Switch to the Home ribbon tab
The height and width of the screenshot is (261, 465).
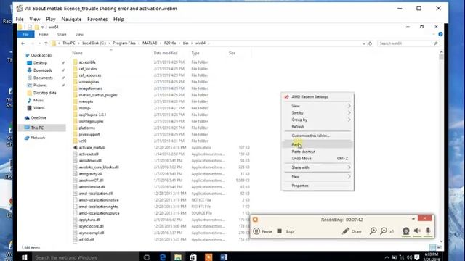coord(44,34)
